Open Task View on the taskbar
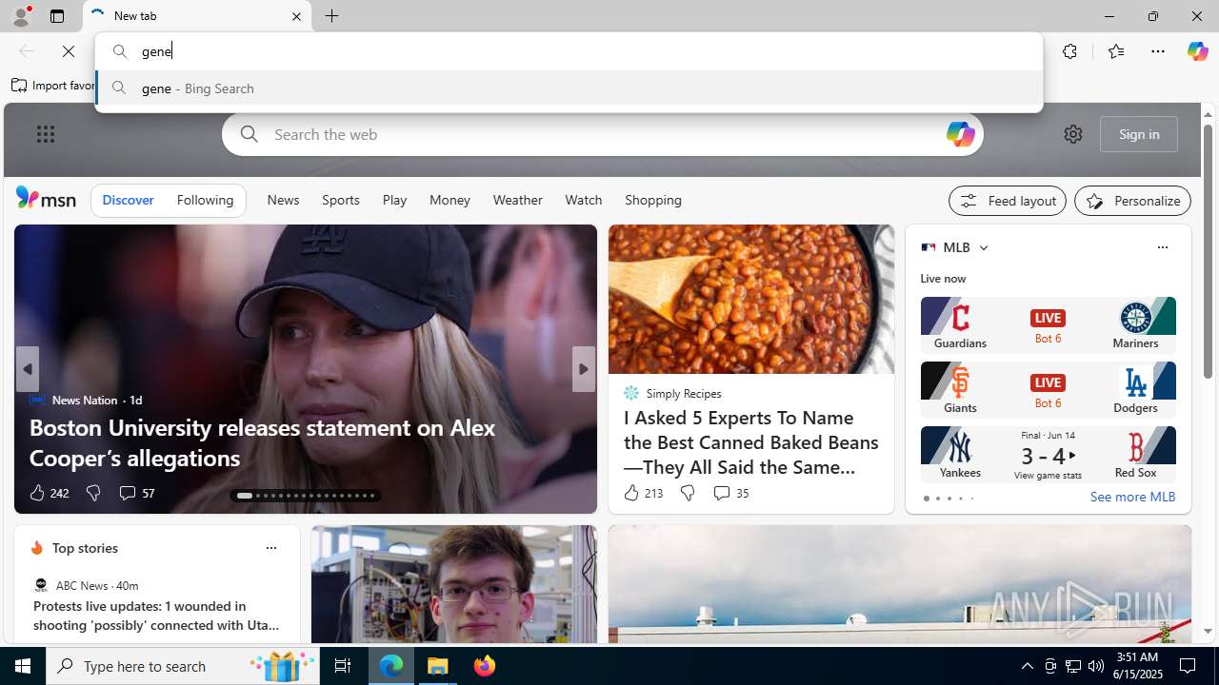Image resolution: width=1219 pixels, height=685 pixels. pyautogui.click(x=343, y=666)
